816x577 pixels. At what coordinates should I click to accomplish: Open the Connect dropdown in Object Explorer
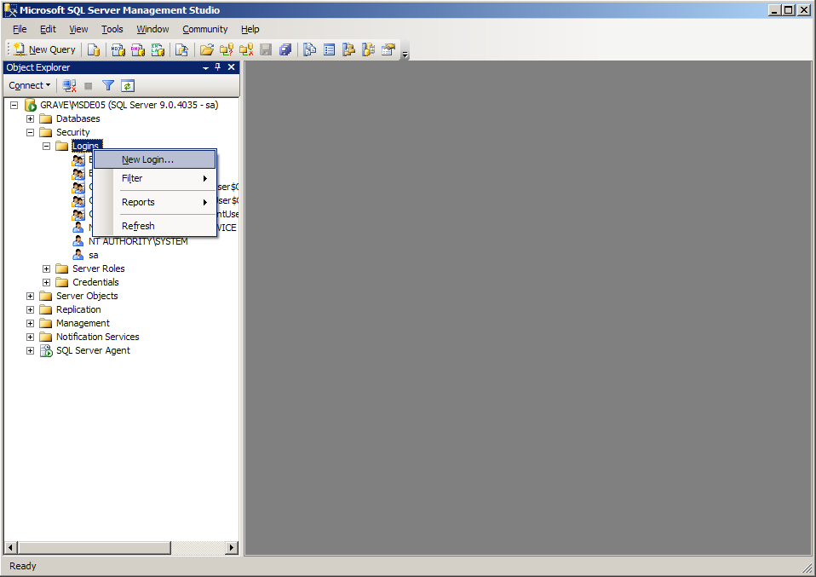[x=30, y=85]
